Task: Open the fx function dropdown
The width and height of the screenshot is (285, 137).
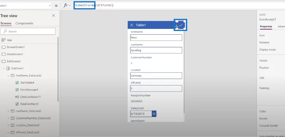Action: pyautogui.click(x=69, y=5)
